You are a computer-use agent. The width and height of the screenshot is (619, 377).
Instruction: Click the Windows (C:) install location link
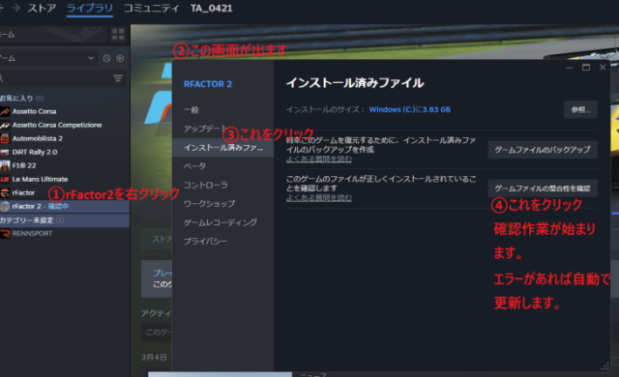click(409, 109)
